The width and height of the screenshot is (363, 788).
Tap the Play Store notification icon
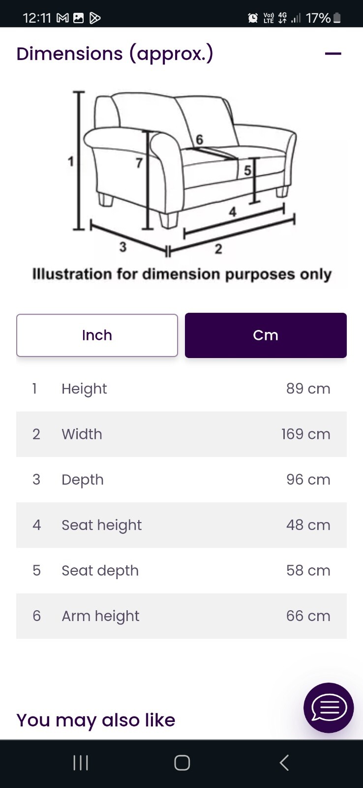95,18
